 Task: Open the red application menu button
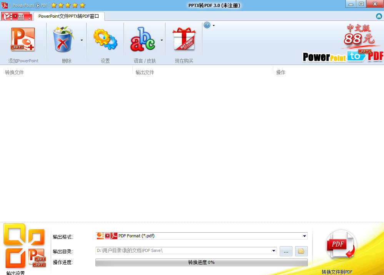17,17
